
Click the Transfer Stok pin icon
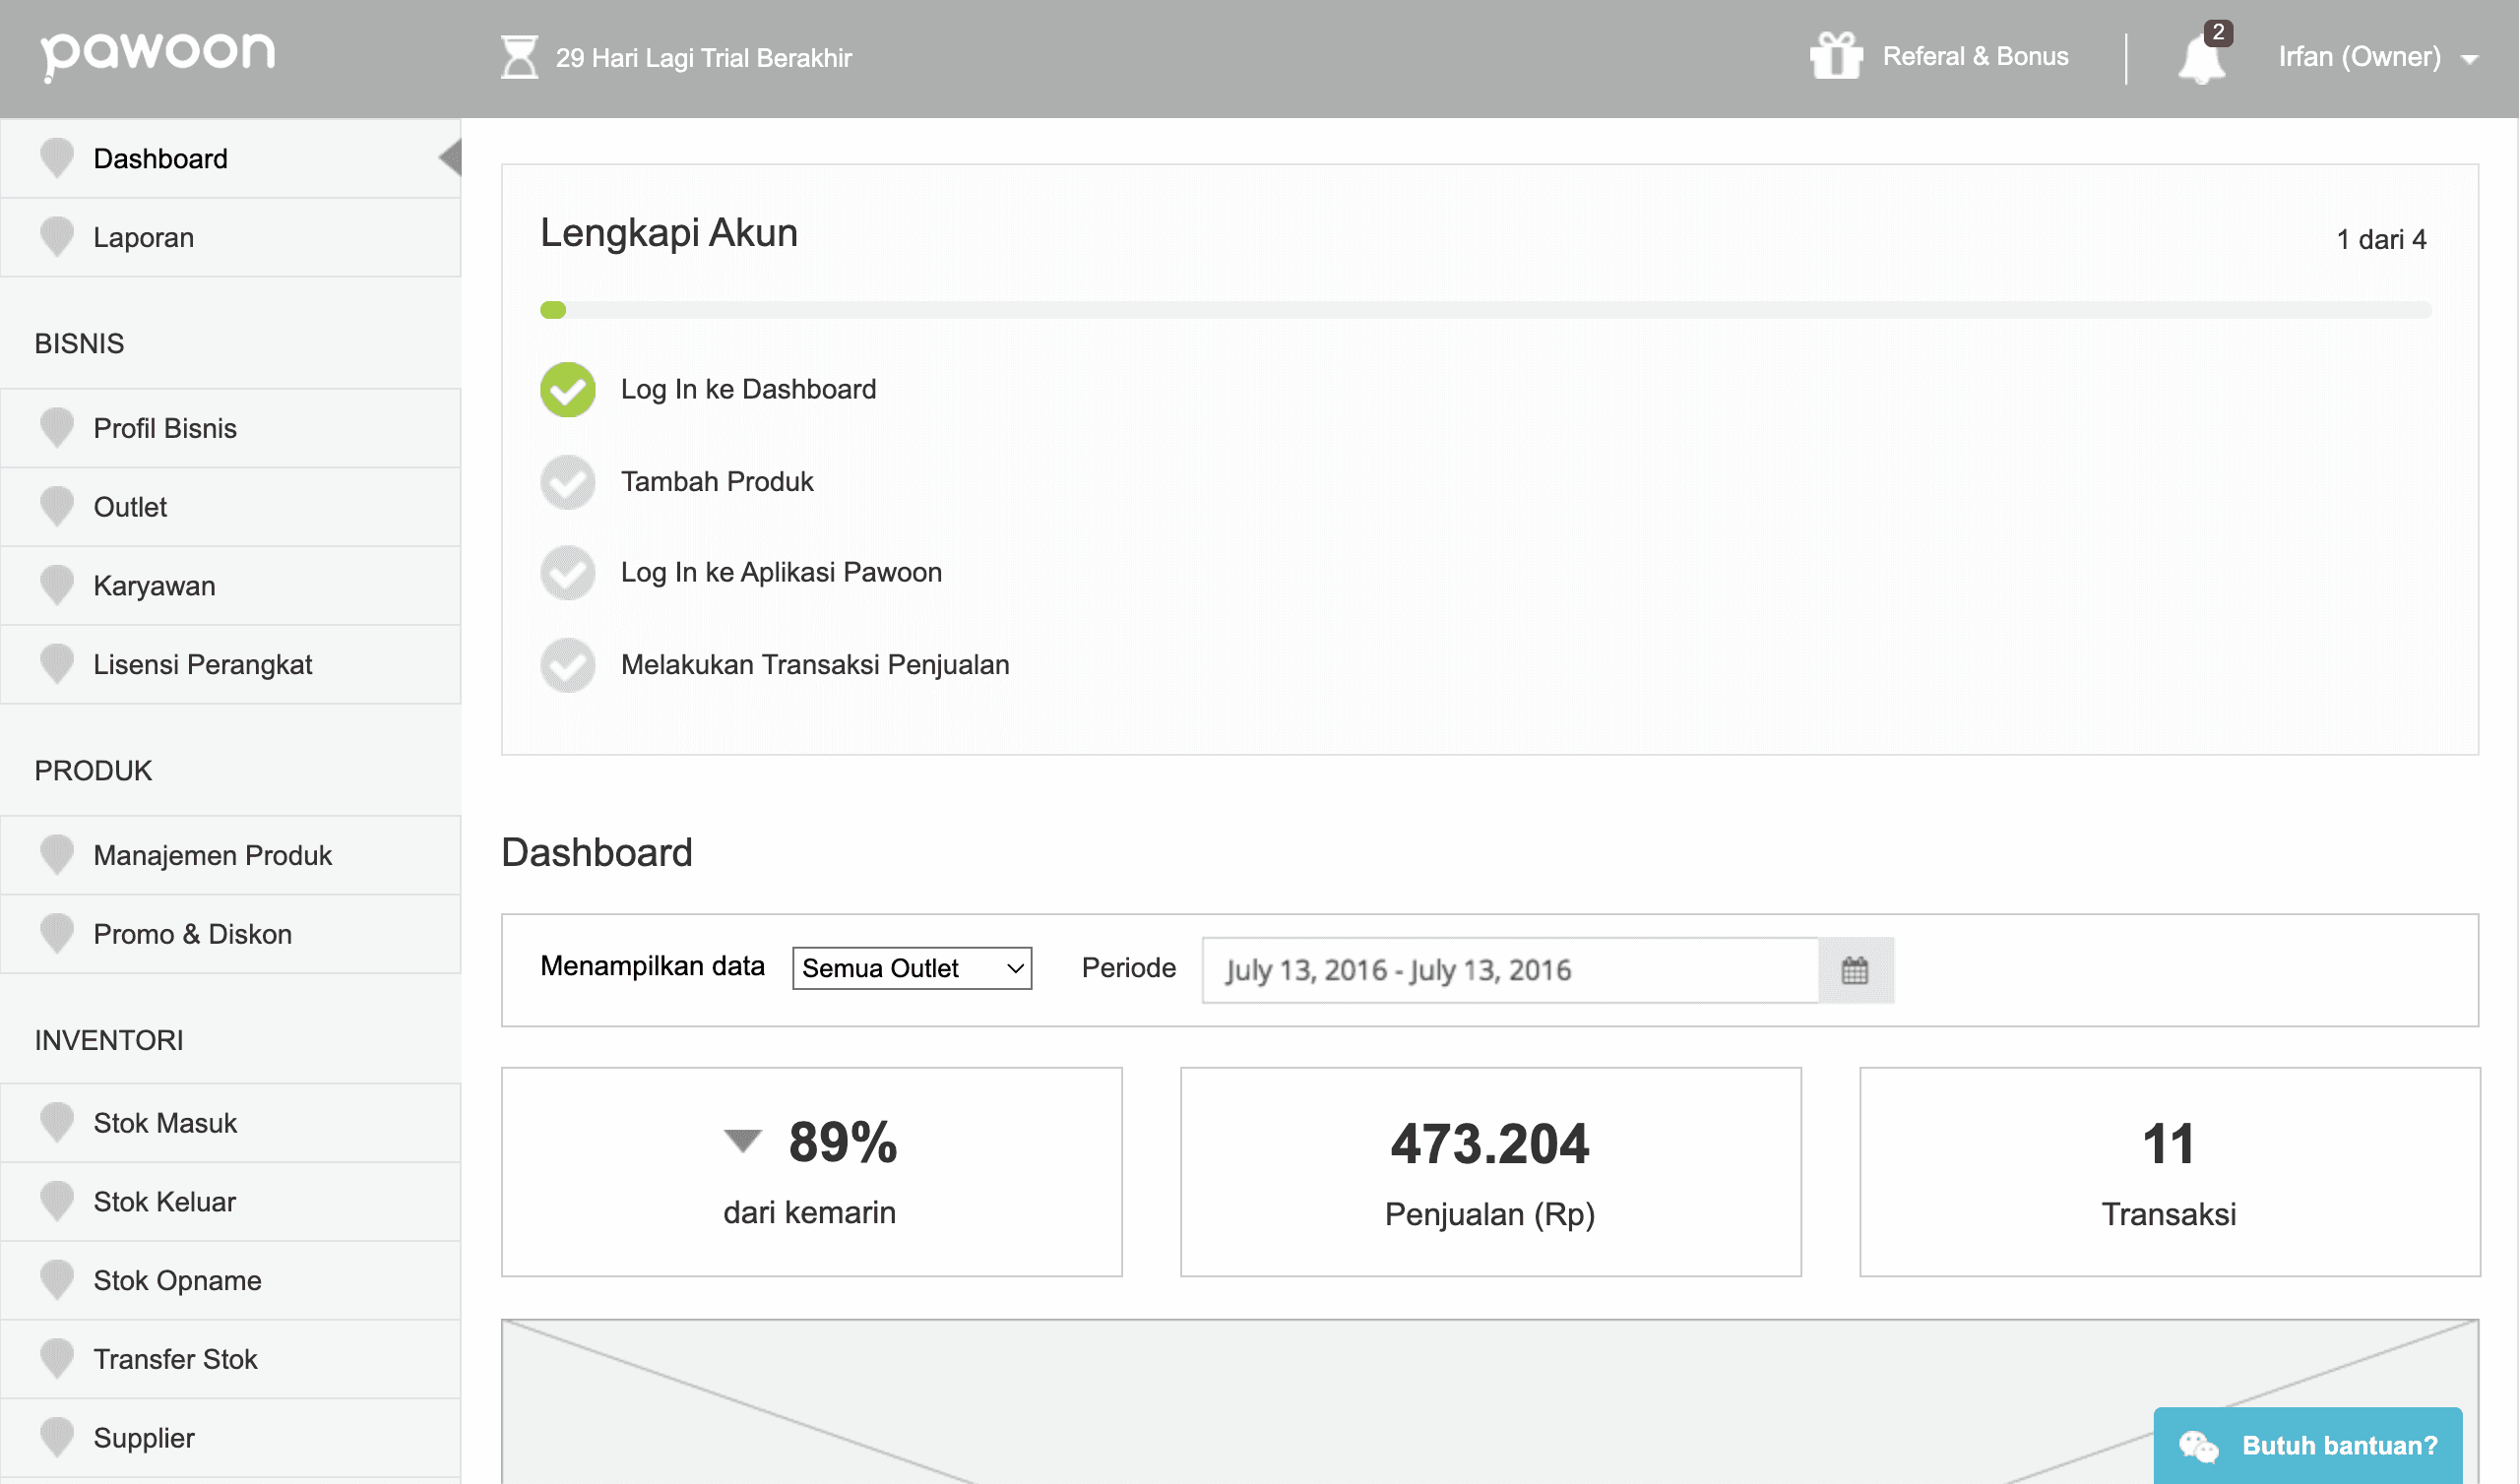[57, 1360]
